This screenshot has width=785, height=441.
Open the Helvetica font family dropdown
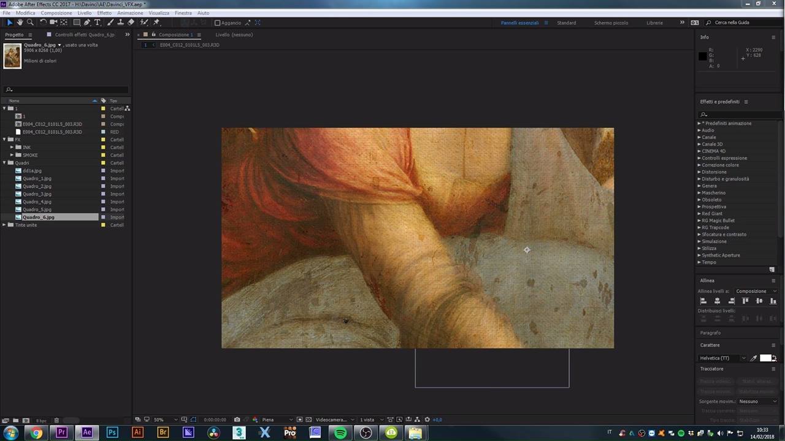click(x=722, y=358)
